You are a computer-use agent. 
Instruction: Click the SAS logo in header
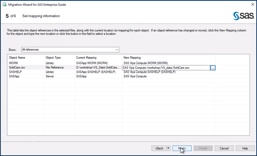[242, 16]
